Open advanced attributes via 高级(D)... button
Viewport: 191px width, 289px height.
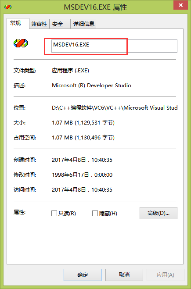[x=159, y=213]
